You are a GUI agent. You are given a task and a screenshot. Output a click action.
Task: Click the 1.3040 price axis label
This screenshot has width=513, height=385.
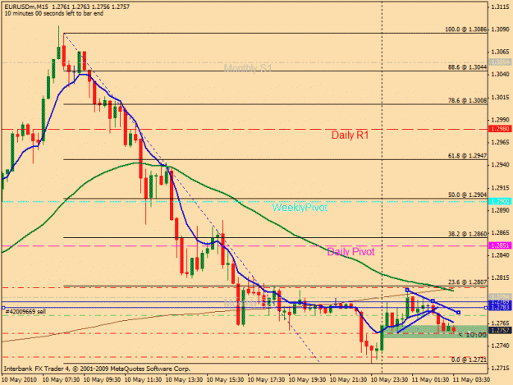501,75
